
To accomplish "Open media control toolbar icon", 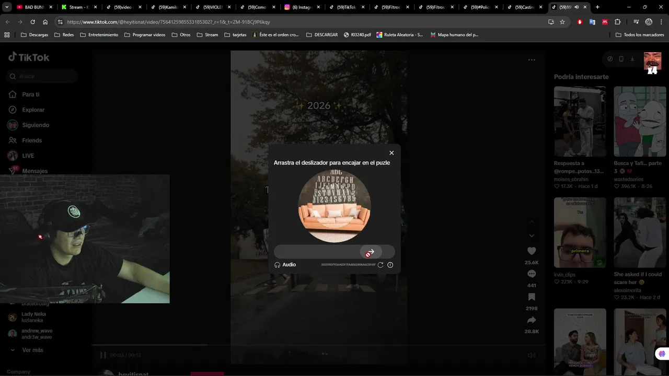I will (636, 22).
